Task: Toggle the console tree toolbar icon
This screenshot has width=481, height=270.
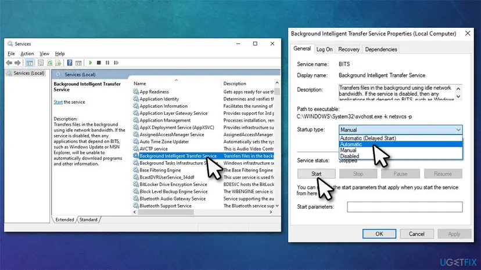Action: 30,63
